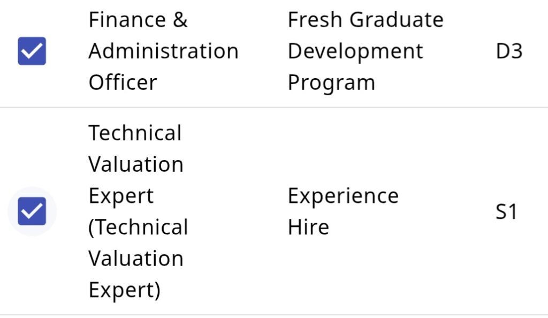Click the word Hire in second row
548x318 pixels.
(x=308, y=228)
